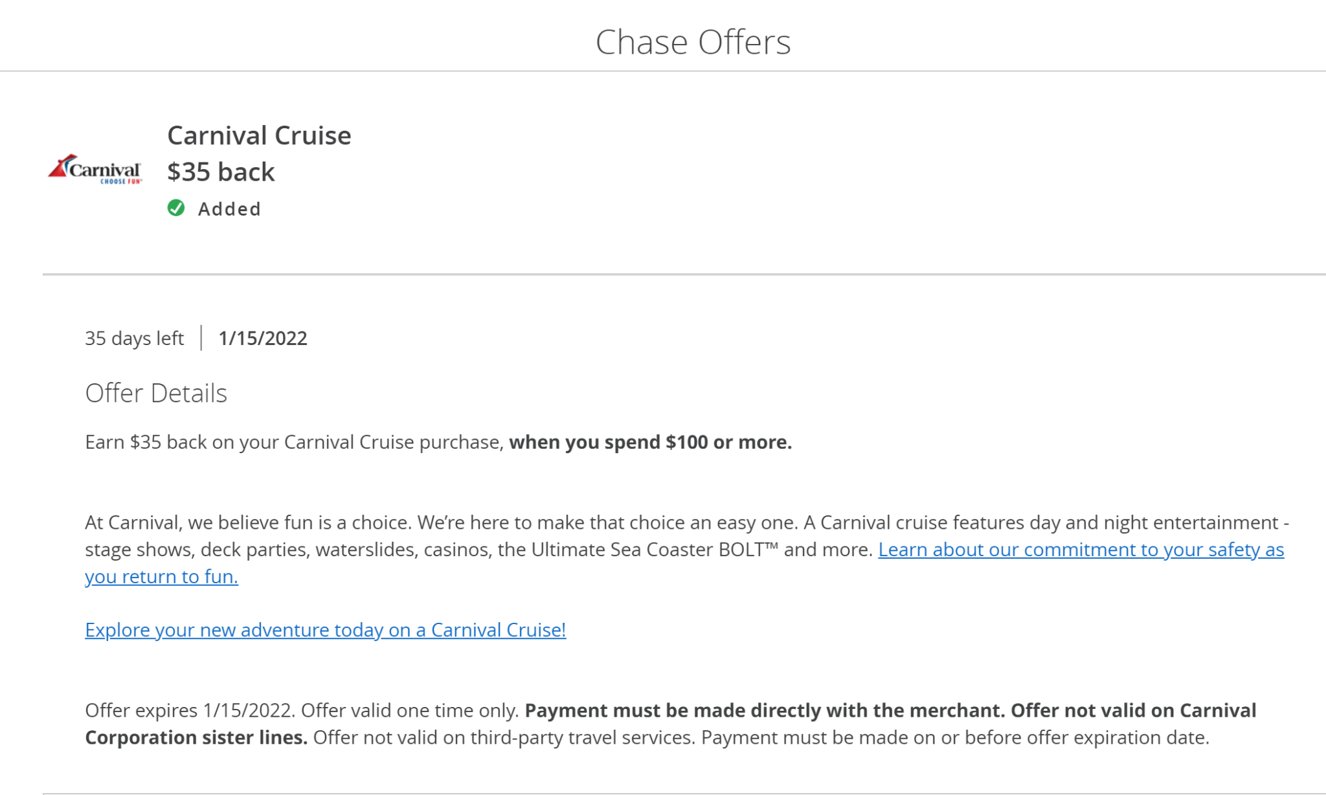
Task: Click the Added status label
Action: tap(229, 208)
